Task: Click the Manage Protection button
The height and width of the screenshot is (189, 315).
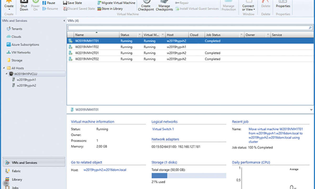Action: coord(229,6)
